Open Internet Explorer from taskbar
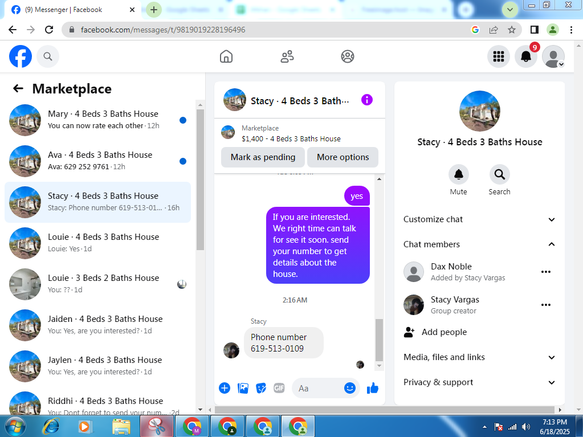Screen dimensions: 583x437 pyautogui.click(x=51, y=427)
